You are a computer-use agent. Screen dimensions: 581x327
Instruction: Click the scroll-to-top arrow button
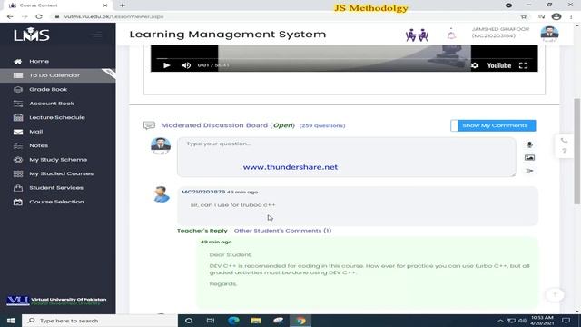(555, 294)
